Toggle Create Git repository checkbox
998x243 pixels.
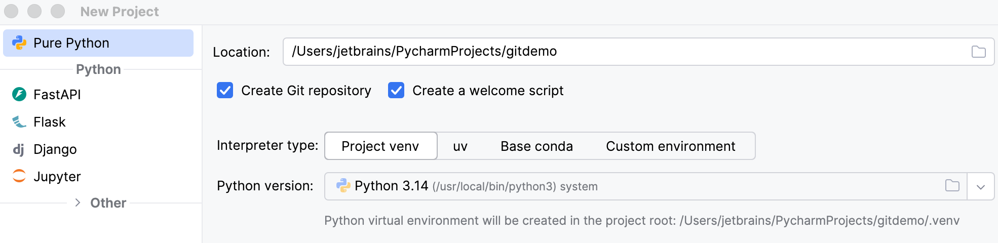point(225,91)
